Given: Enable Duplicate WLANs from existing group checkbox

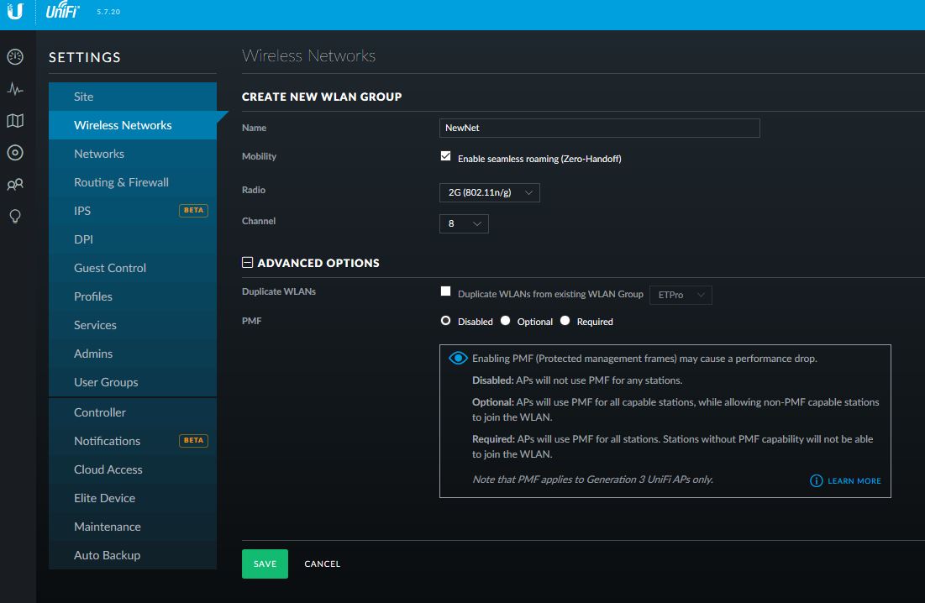Looking at the screenshot, I should (x=445, y=291).
